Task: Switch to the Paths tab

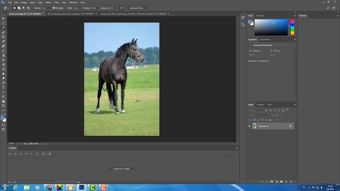Action: [x=269, y=105]
